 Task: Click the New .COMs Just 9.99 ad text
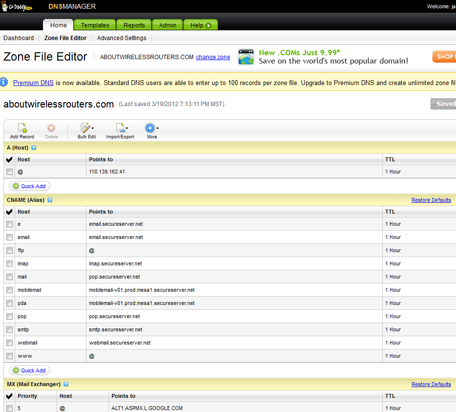(x=300, y=53)
